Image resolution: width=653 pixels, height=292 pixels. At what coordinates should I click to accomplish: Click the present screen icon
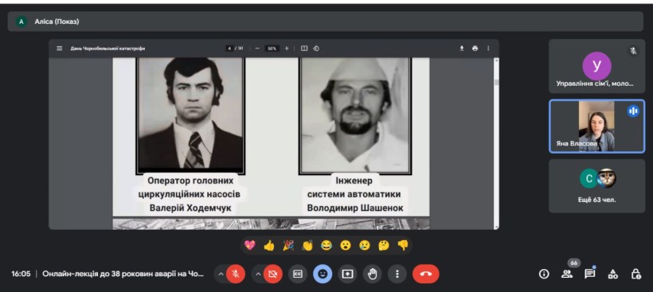[x=347, y=274]
